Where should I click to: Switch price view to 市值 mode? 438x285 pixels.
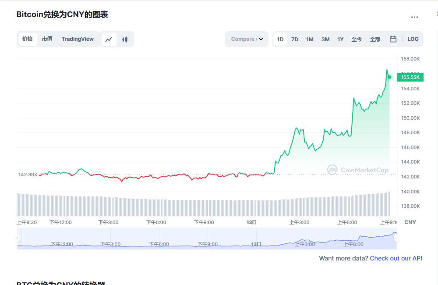coord(47,39)
